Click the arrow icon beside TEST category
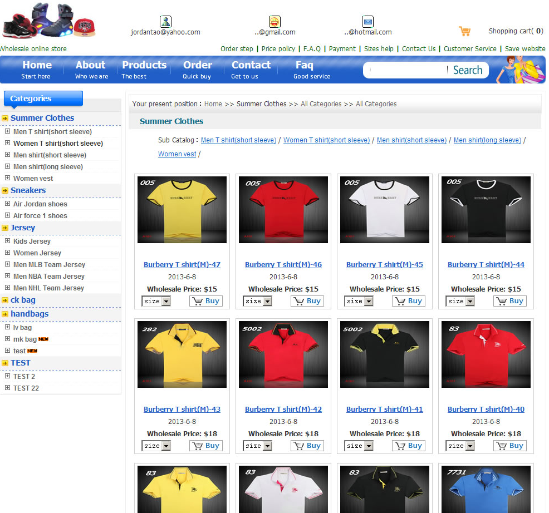This screenshot has width=549, height=513. pyautogui.click(x=5, y=363)
